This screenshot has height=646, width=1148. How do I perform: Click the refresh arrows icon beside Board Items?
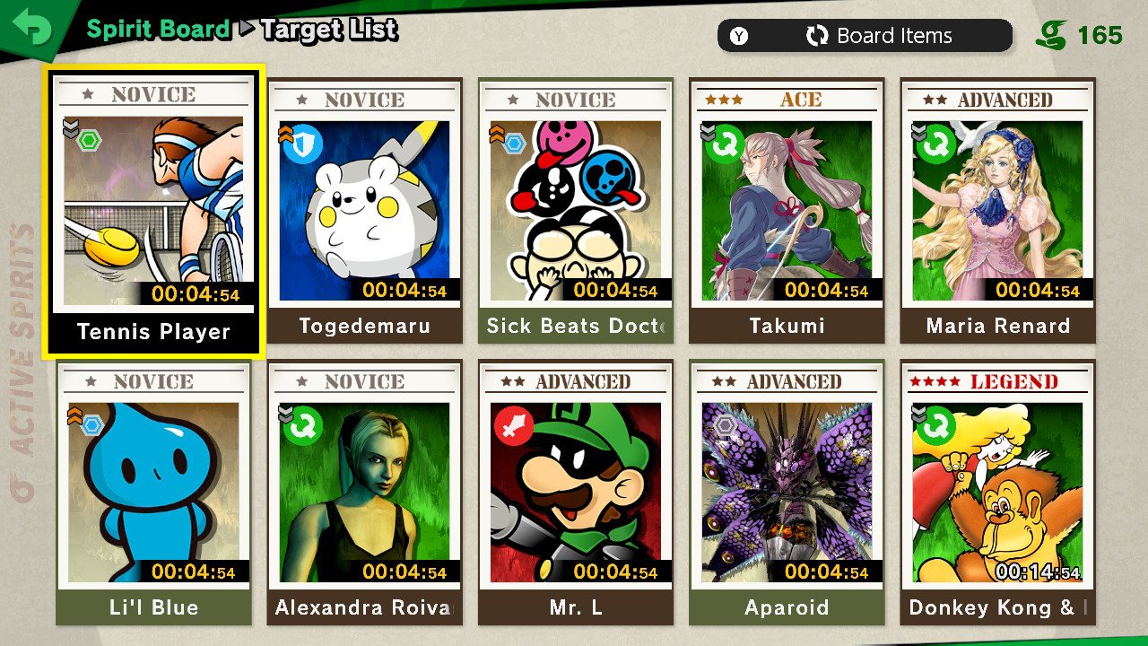(817, 37)
